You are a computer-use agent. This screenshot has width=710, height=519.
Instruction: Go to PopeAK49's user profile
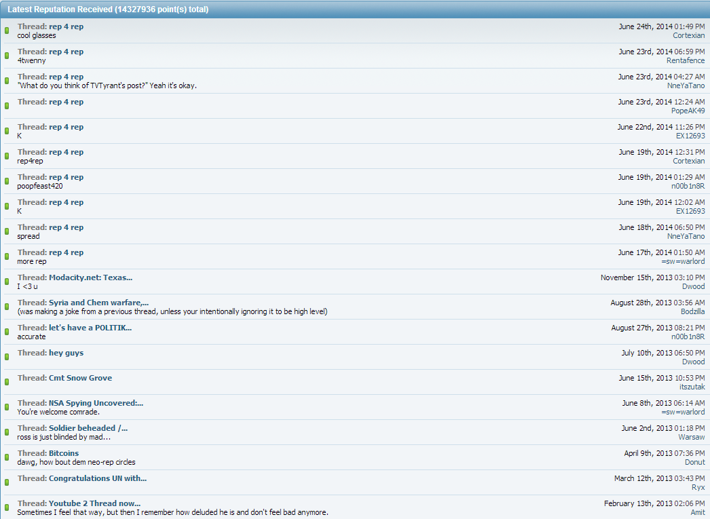coord(688,111)
